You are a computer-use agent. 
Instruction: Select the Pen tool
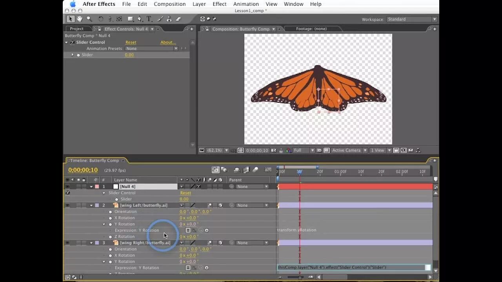[140, 19]
